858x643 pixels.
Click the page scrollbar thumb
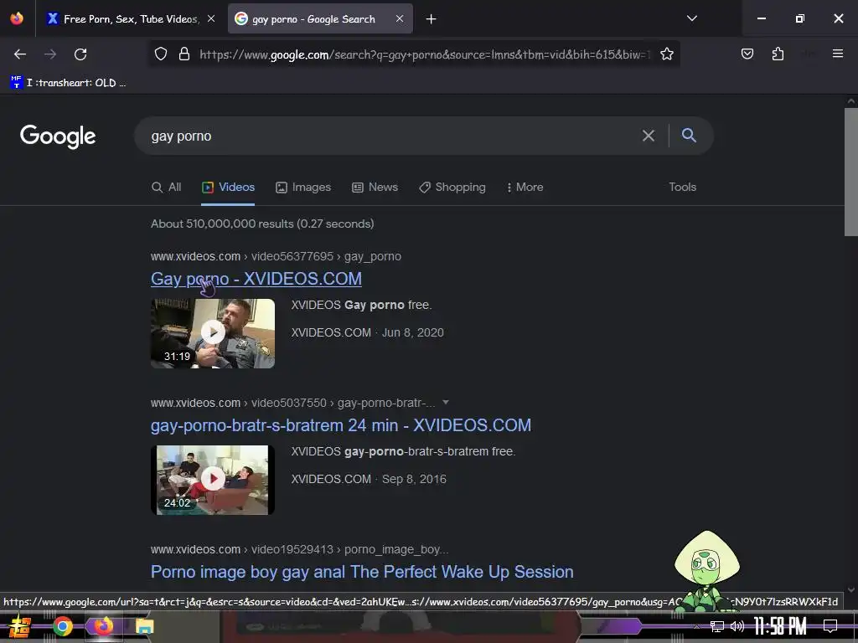click(851, 172)
